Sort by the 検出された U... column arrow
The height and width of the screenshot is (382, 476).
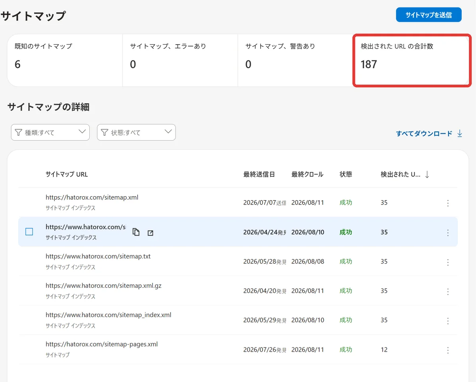point(427,174)
